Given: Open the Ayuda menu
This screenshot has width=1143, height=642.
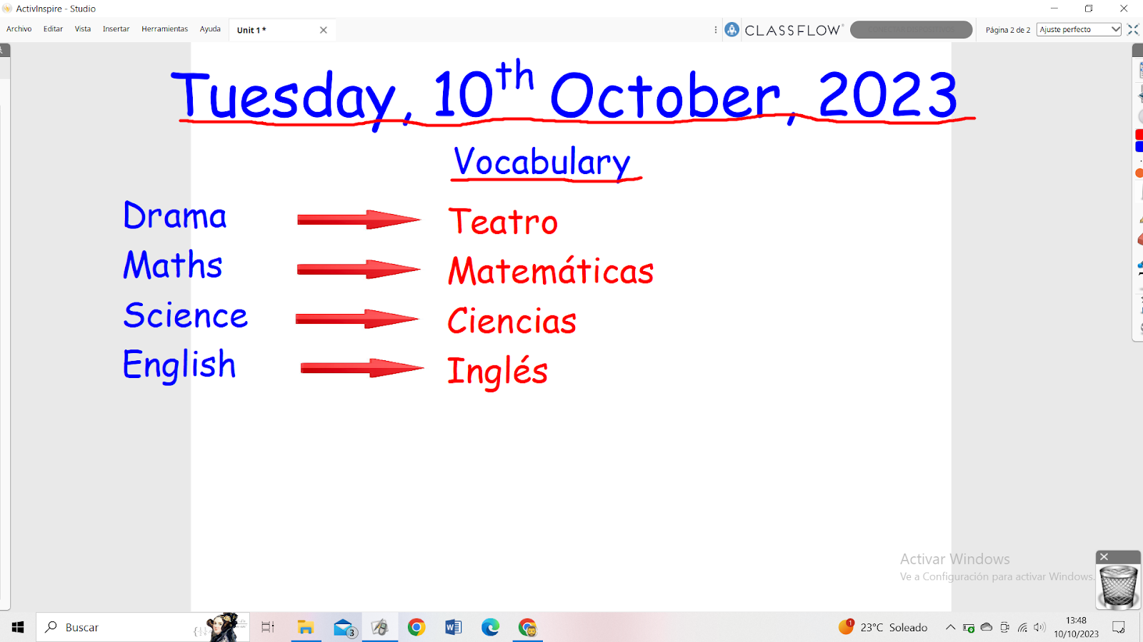Looking at the screenshot, I should point(210,29).
